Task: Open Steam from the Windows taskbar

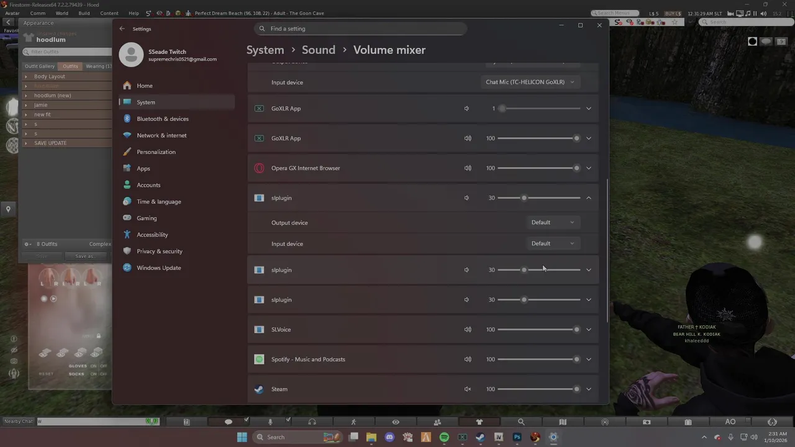Action: click(480, 437)
